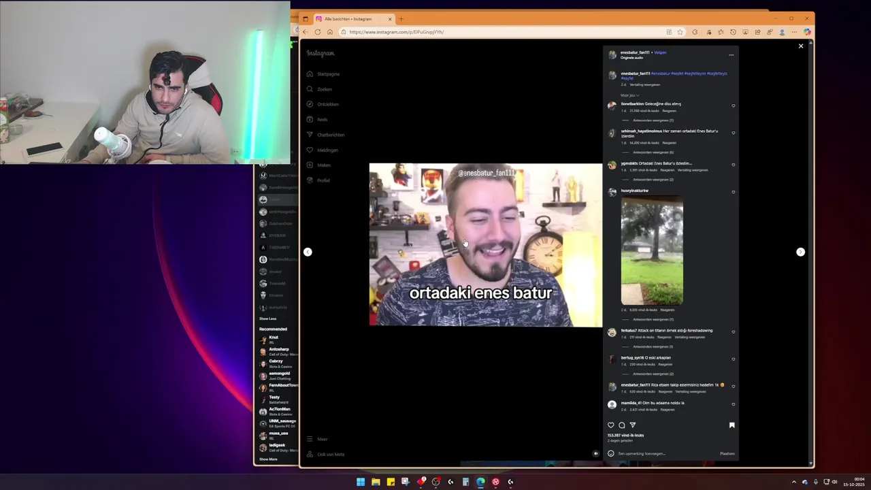Click 'Show More' in Twitch sidebar
This screenshot has width=871, height=490.
coord(268,459)
